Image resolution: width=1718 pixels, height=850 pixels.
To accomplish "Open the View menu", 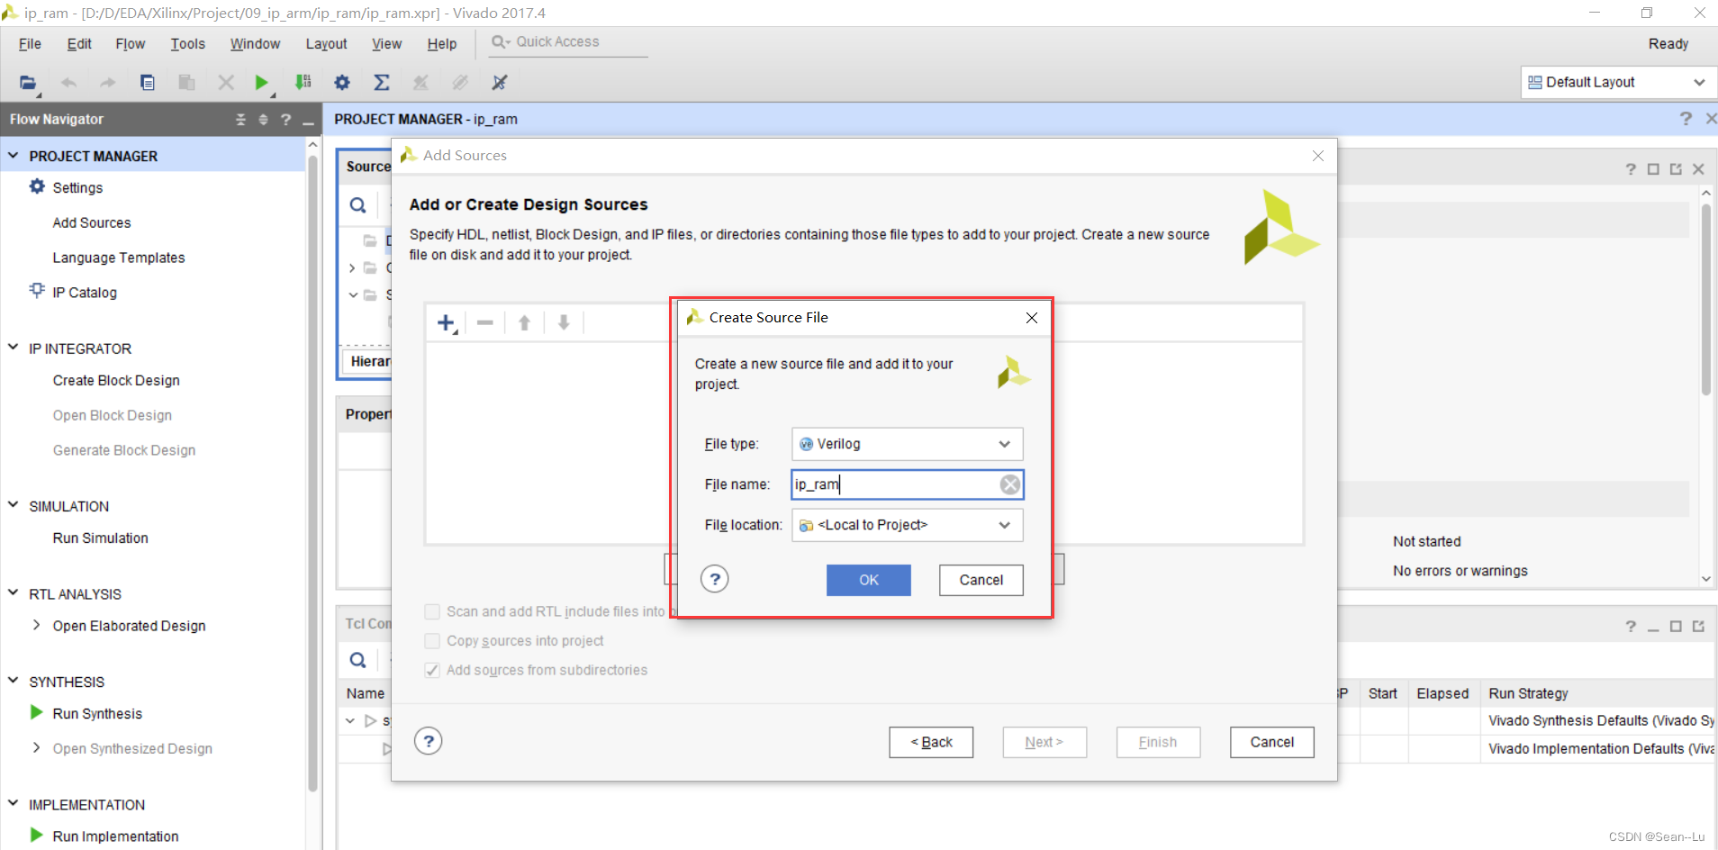I will click(x=386, y=44).
